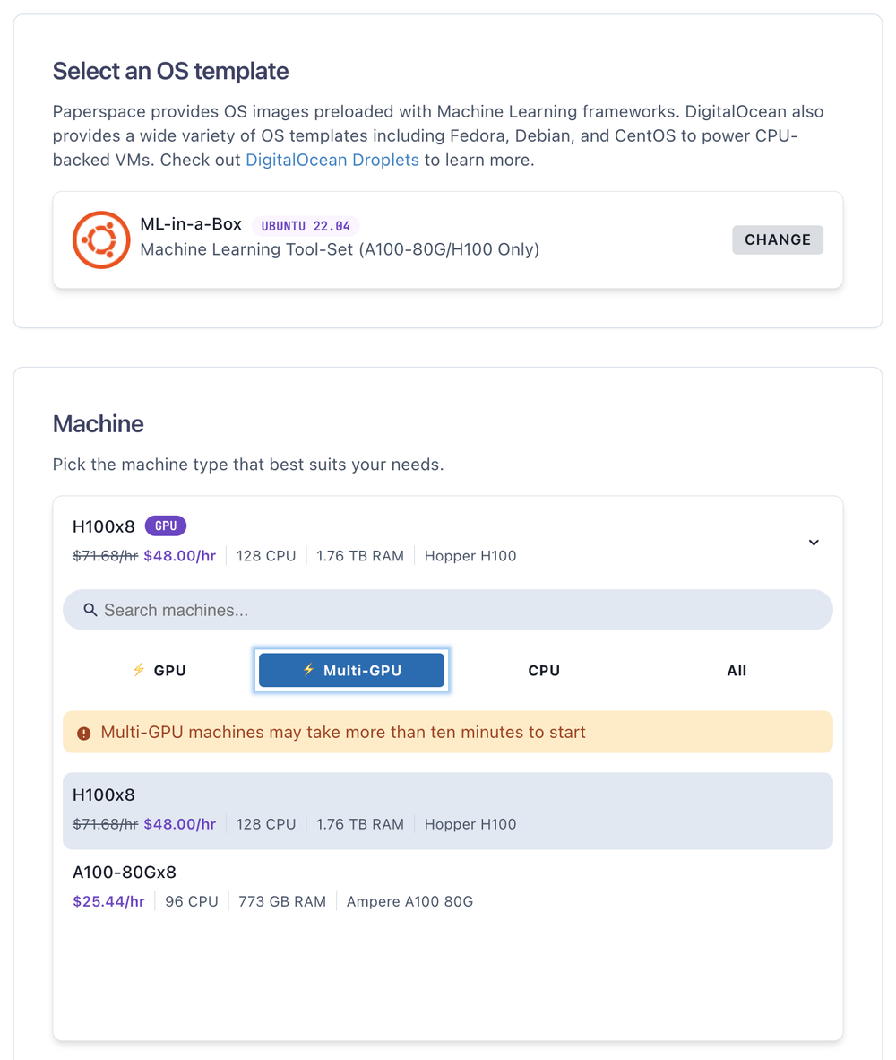Click the 773 GB RAM spec
Viewport: 896px width, 1060px height.
point(282,901)
